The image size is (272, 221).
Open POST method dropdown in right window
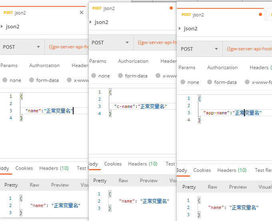point(200,49)
